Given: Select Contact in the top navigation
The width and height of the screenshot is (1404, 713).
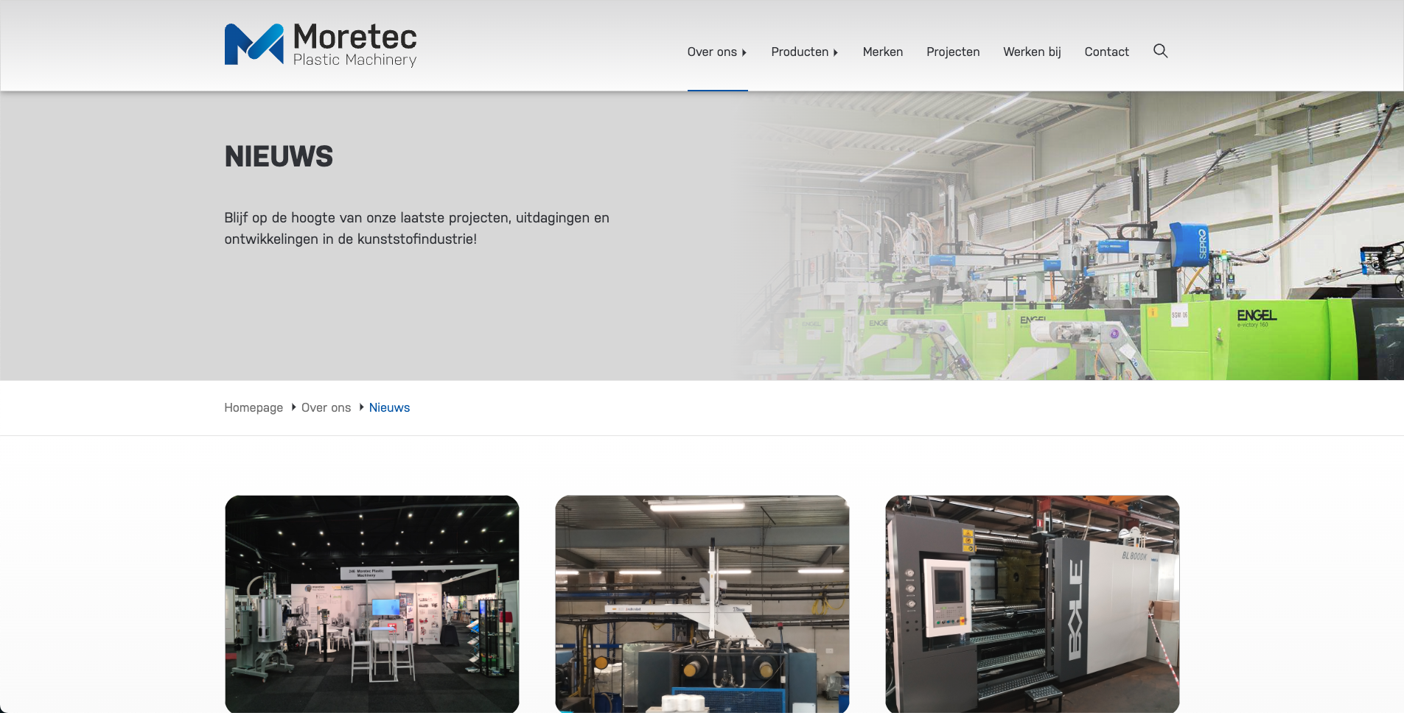Looking at the screenshot, I should 1106,52.
